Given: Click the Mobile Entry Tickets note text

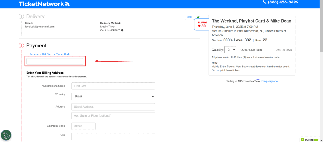Looking at the screenshot, I should click(x=251, y=68).
